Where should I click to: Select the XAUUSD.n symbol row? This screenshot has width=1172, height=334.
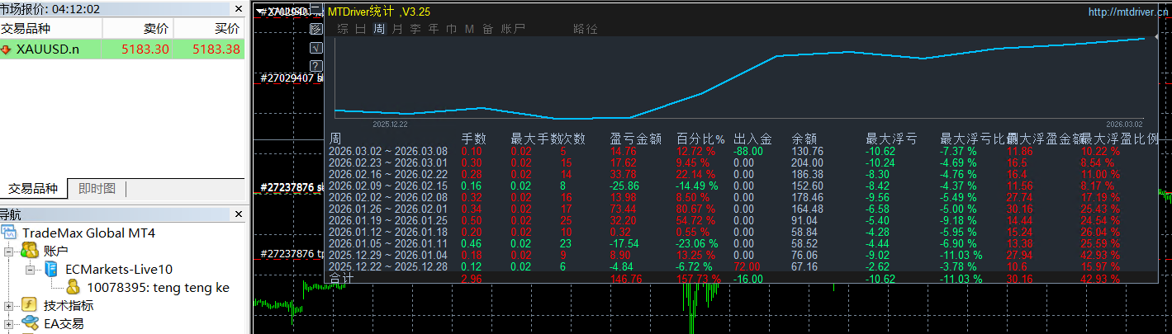click(122, 49)
